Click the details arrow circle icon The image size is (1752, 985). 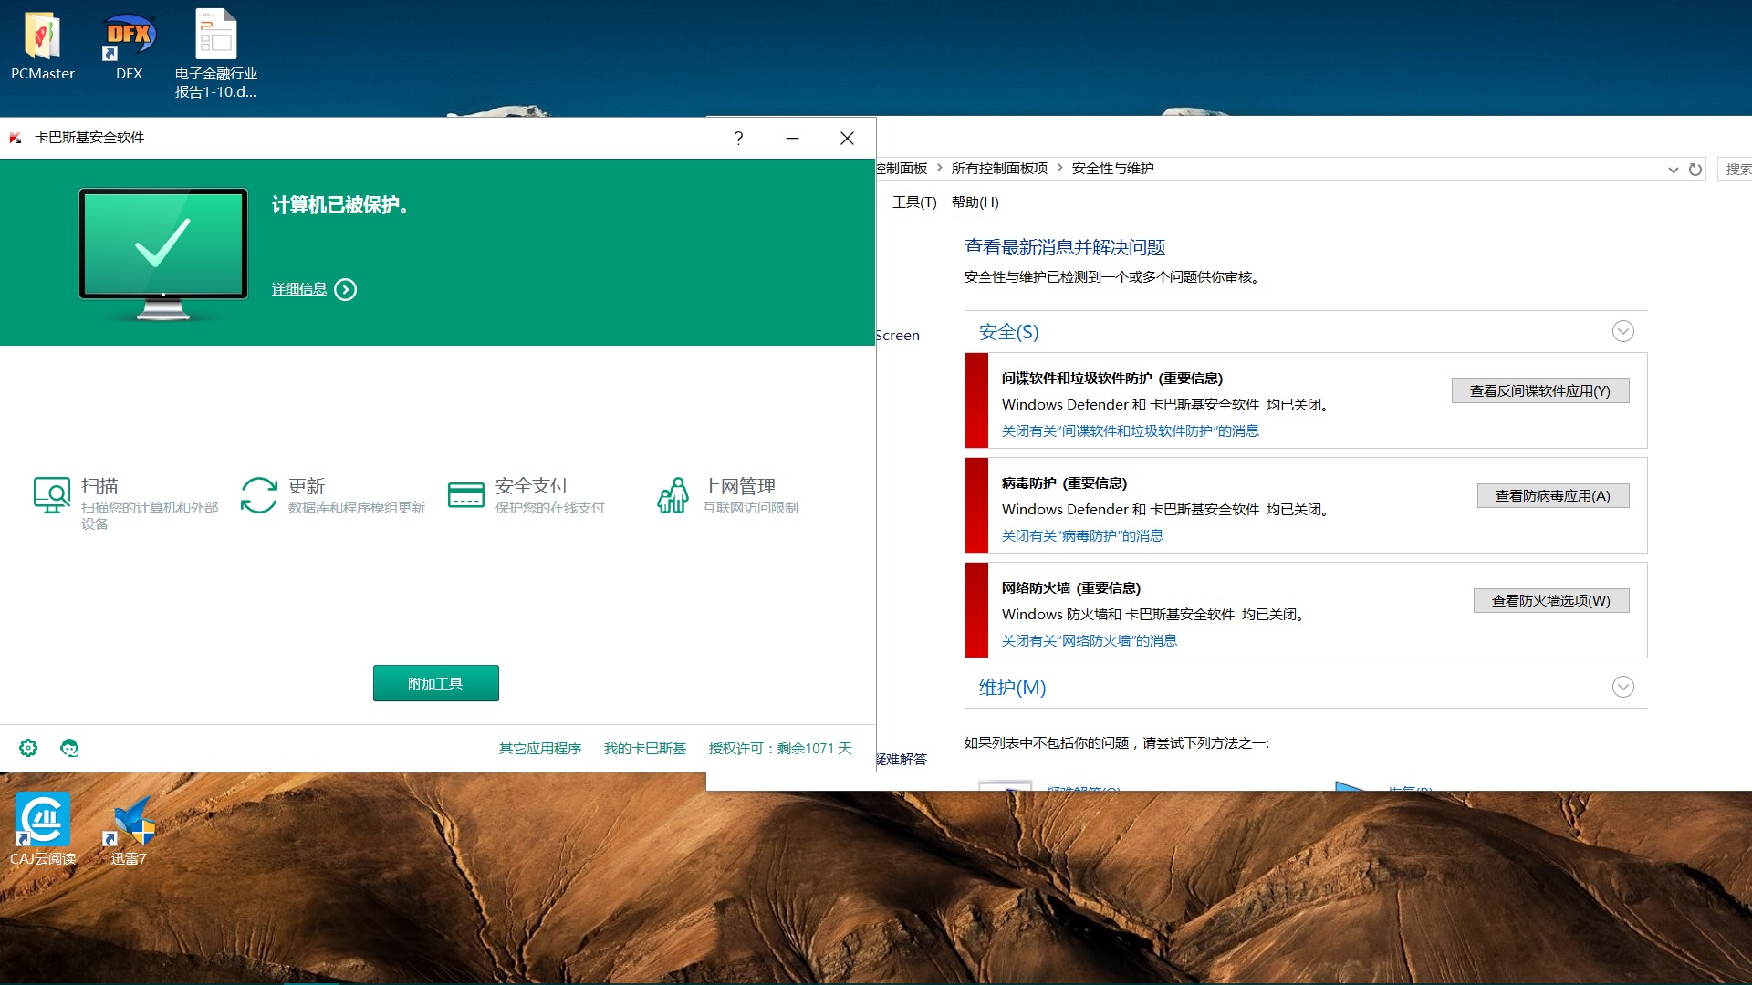click(x=345, y=289)
